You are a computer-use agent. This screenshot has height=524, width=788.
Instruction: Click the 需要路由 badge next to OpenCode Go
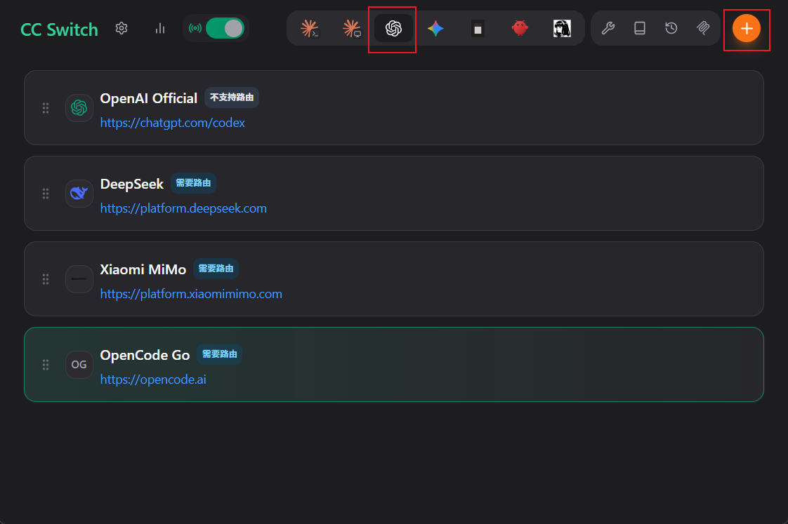point(220,354)
